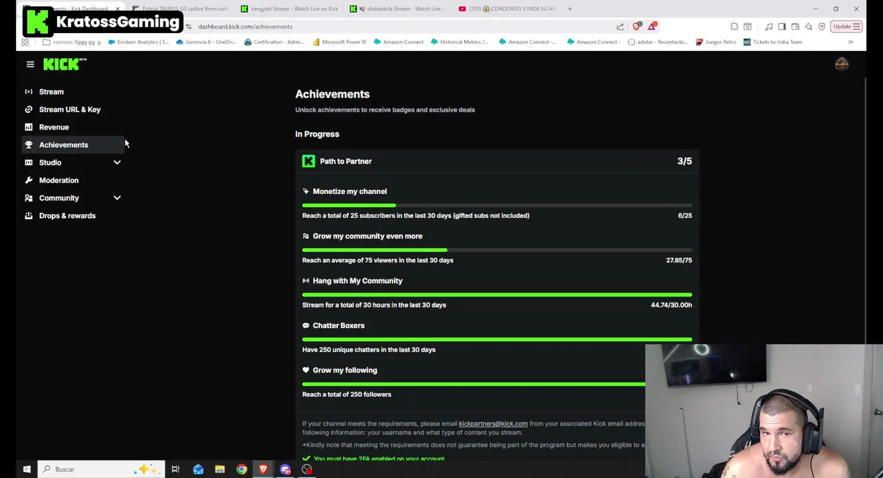The width and height of the screenshot is (883, 478).
Task: Click the Buscar taskbar search box
Action: [101, 469]
